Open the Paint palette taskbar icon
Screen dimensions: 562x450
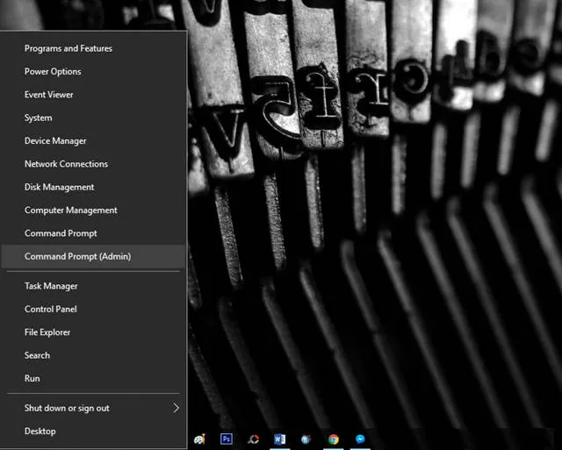click(x=199, y=439)
